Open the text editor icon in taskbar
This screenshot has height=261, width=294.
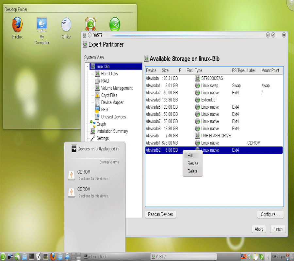click(x=39, y=257)
